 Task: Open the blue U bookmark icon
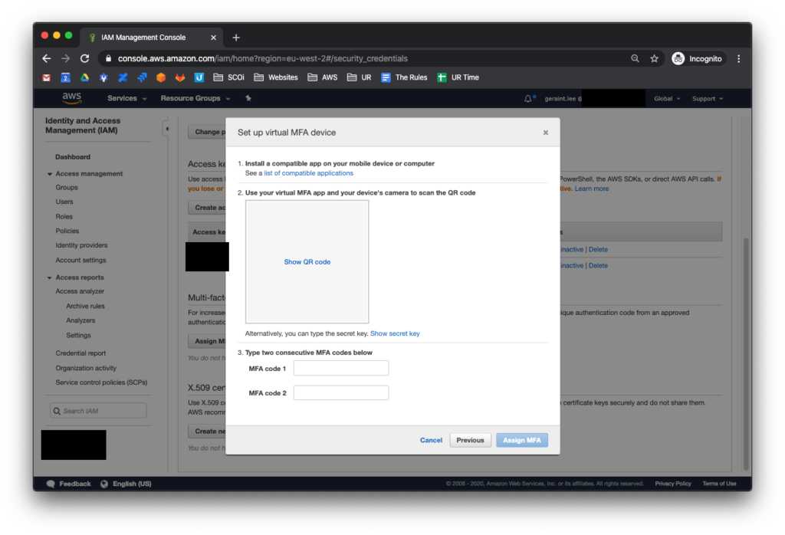199,77
